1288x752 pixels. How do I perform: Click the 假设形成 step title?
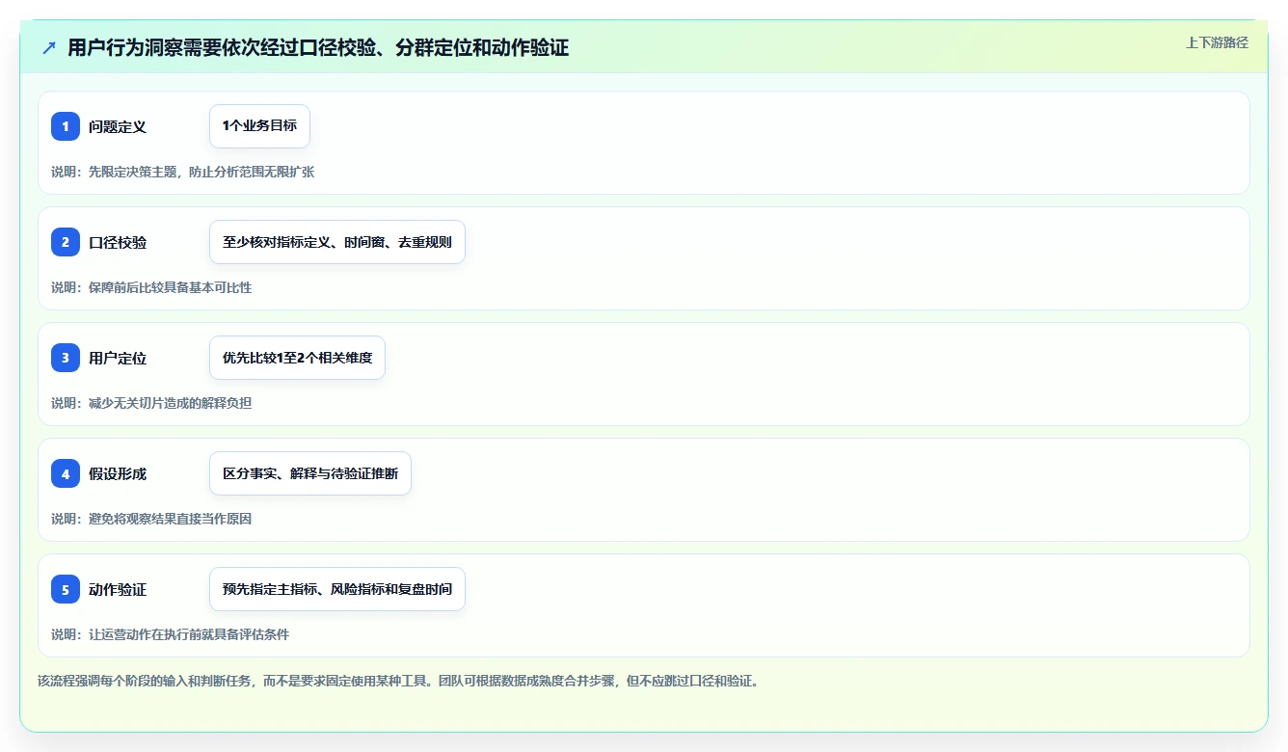click(118, 473)
